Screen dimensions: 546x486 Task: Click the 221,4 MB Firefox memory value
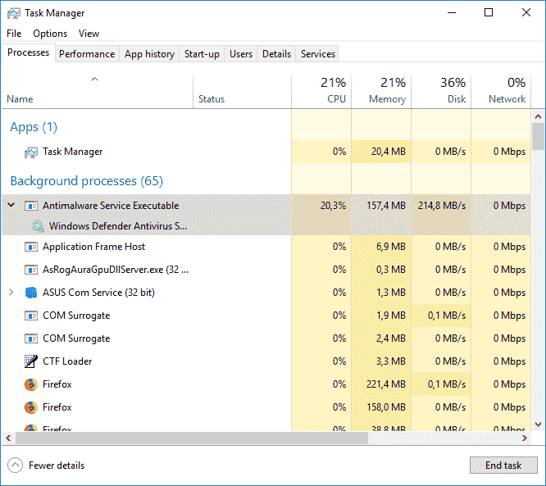(x=386, y=384)
